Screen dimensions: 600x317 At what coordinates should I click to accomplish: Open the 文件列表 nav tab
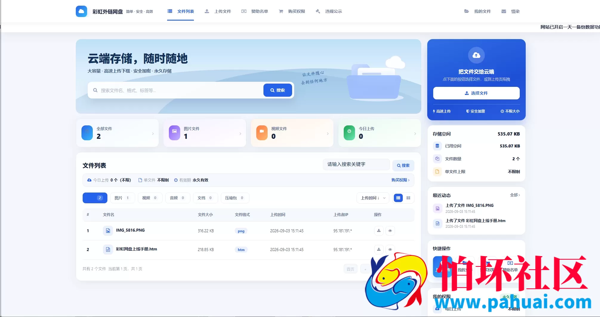point(181,11)
